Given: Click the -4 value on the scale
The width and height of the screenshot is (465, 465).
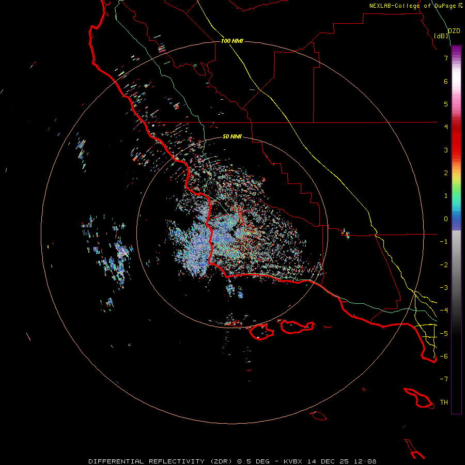Looking at the screenshot, I should pyautogui.click(x=444, y=311).
